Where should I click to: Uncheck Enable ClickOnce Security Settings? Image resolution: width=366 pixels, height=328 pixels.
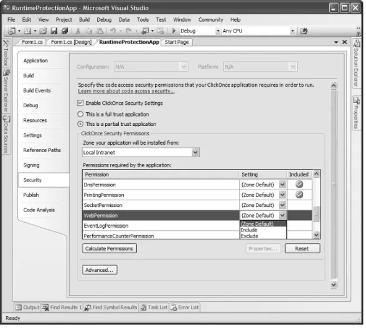[80, 103]
